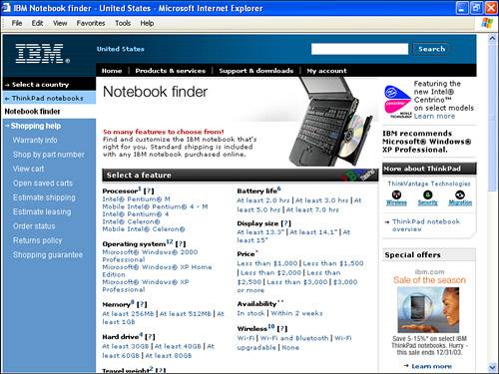Click Learn more about Intel Centrino
Image resolution: width=499 pixels, height=374 pixels.
[434, 116]
